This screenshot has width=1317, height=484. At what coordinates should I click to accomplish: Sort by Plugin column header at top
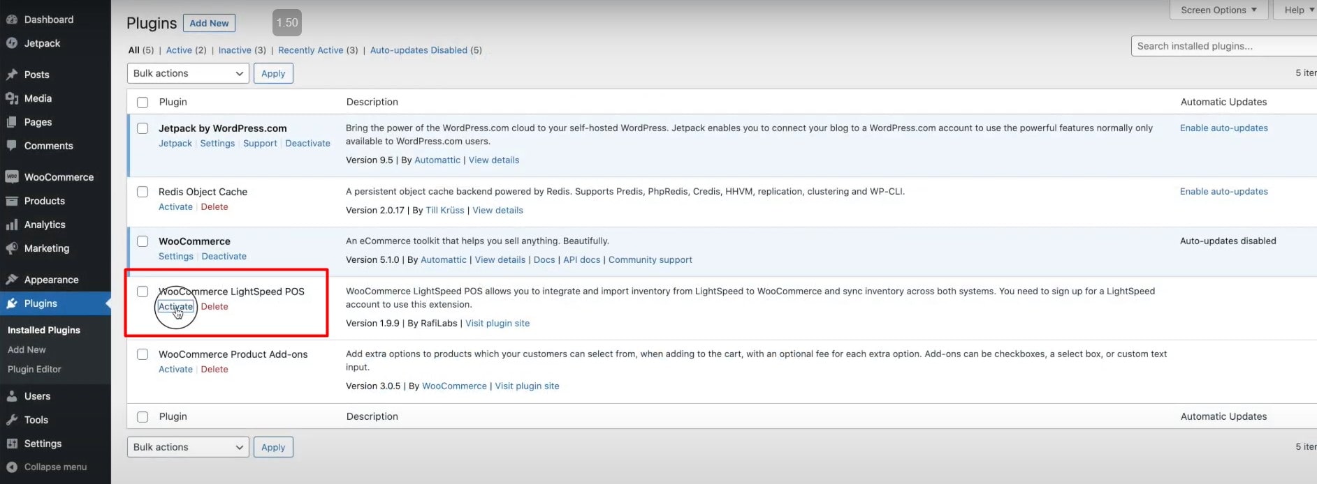tap(173, 103)
